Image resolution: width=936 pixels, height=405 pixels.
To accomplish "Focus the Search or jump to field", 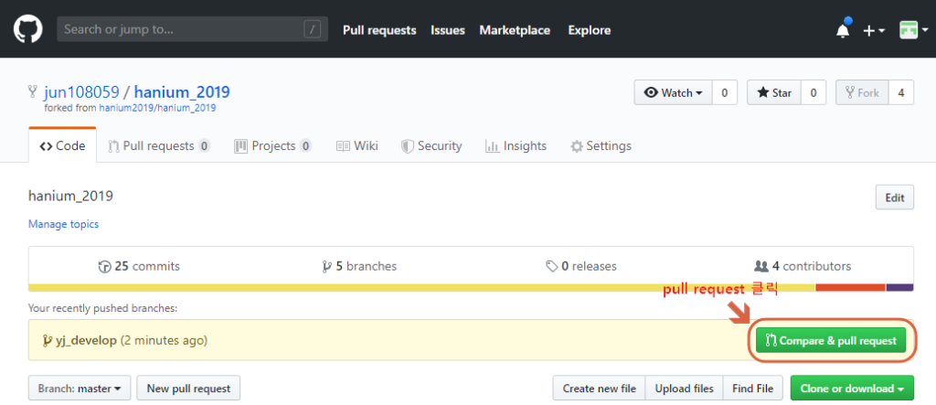I will (192, 29).
